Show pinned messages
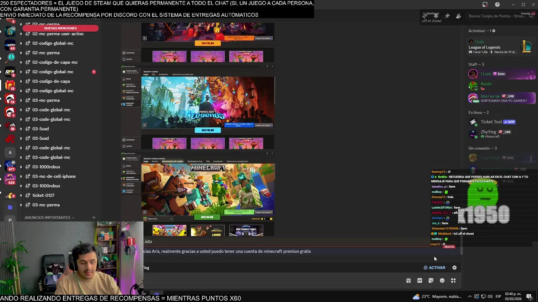Screen dimensions: 538x302 [447, 16]
